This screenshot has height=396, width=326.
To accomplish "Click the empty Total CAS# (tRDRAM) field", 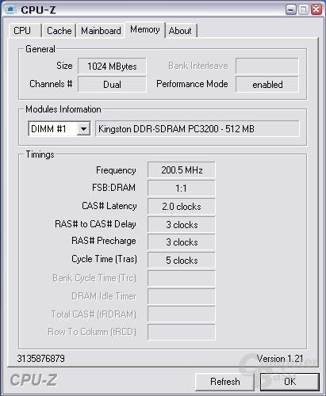I will tap(182, 314).
